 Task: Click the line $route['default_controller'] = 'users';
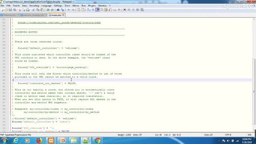click(41, 122)
